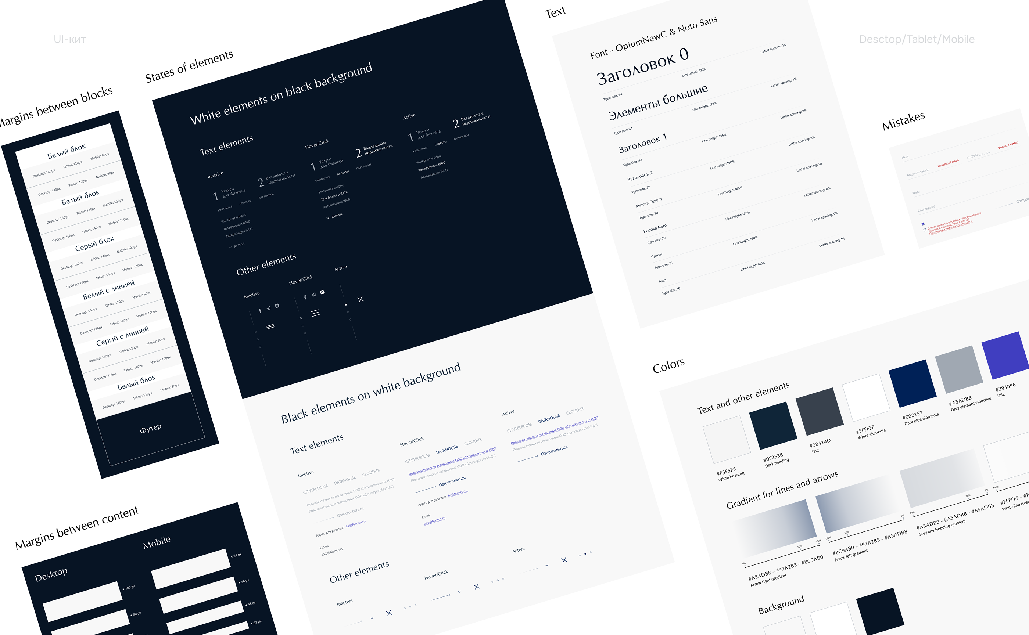
Task: Click the Telegram icon under Hover/Click
Action: [313, 295]
